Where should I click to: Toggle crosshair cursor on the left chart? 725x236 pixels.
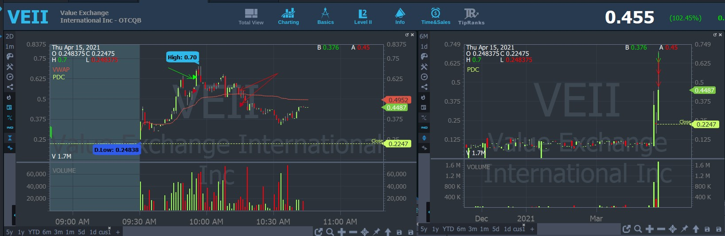click(x=365, y=232)
